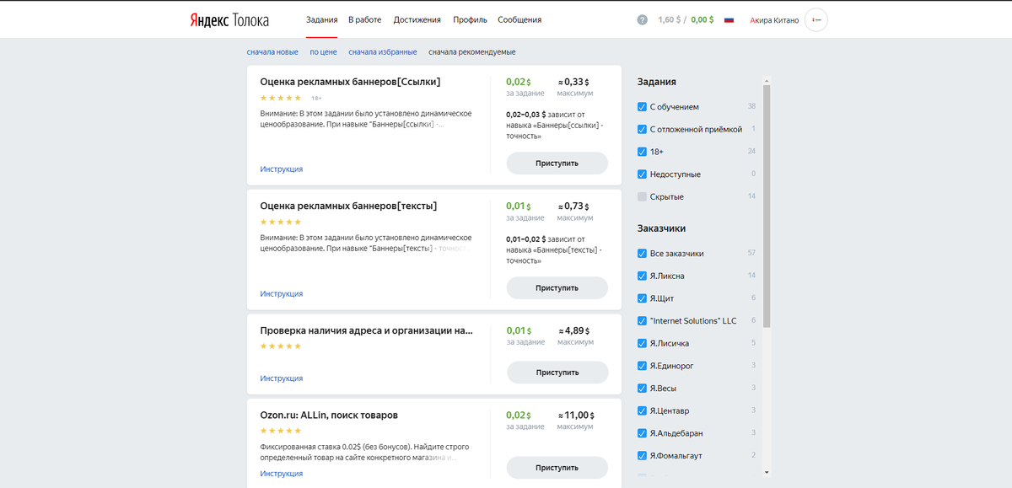Click the 18+ badge on banner task
This screenshot has height=488, width=1012.
[316, 98]
